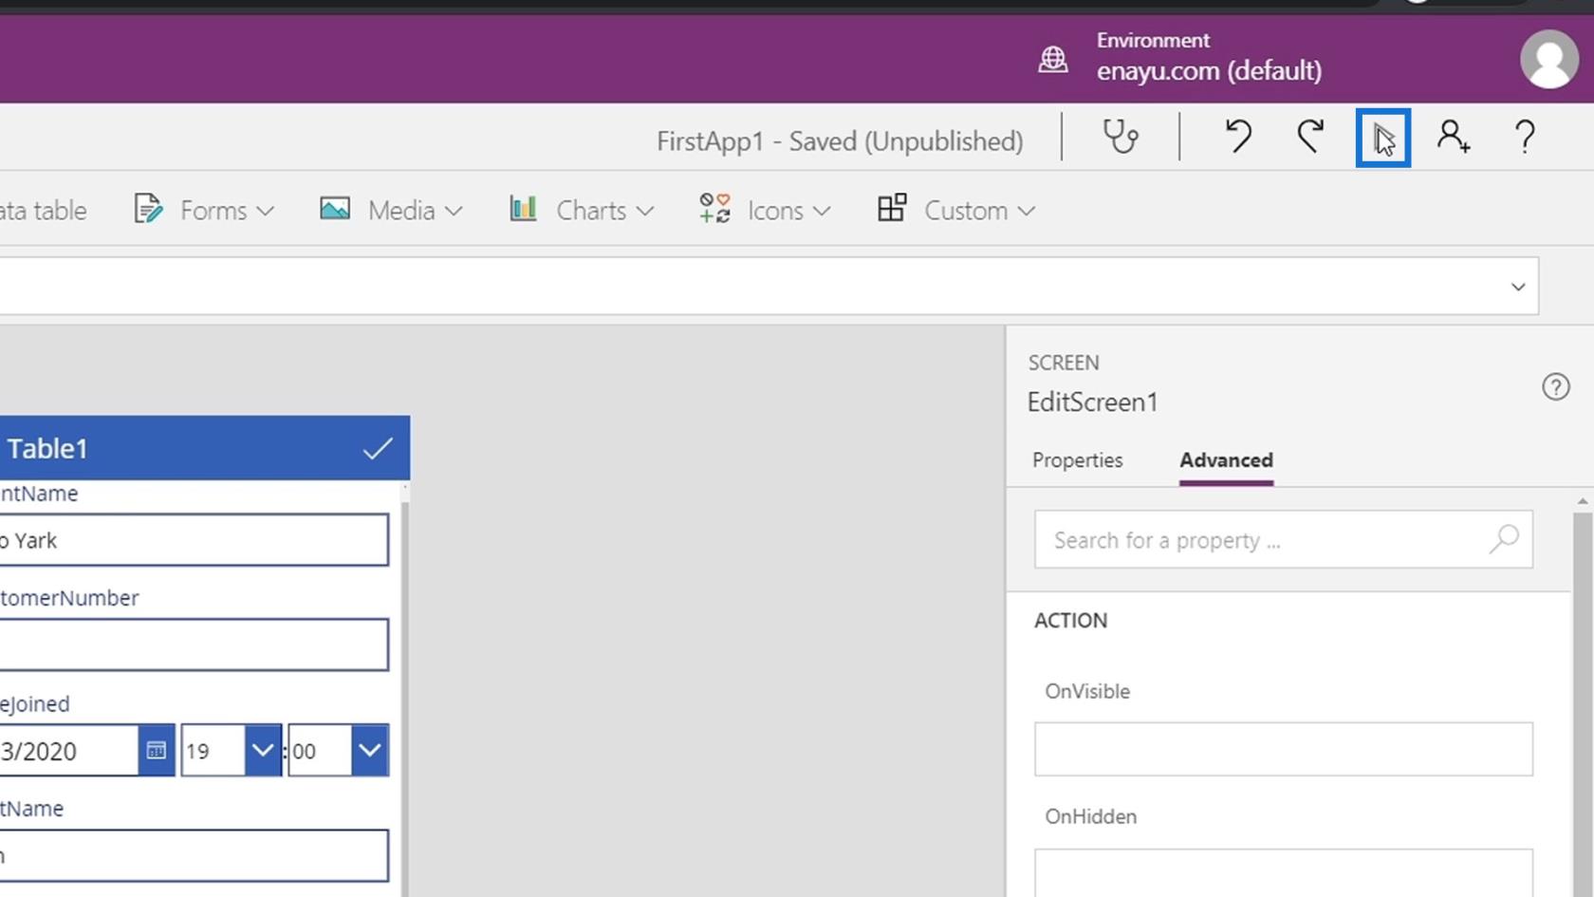Preview the app with the play icon

[x=1382, y=139]
